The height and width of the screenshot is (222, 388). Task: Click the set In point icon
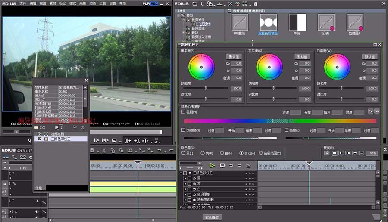(x=128, y=141)
